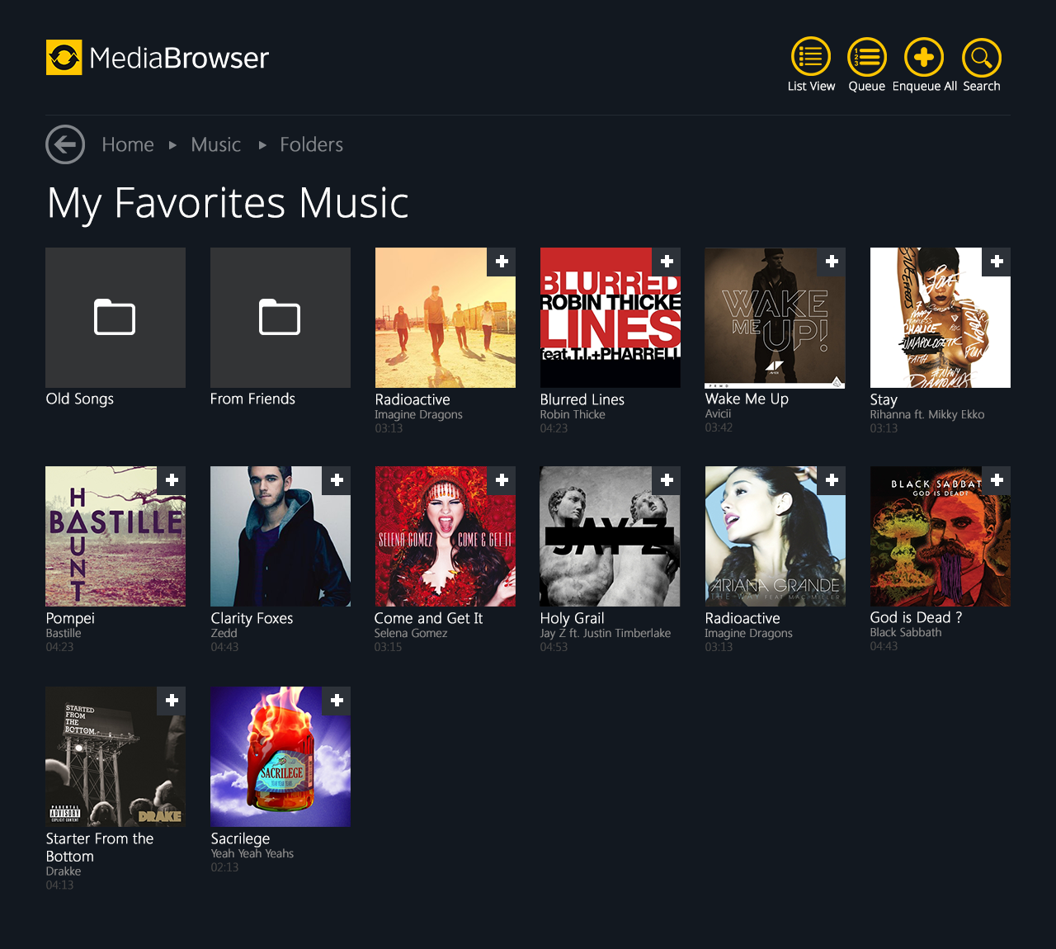Click artist name 'Yeah Yeah Yeahs'
Viewport: 1056px width, 949px height.
pyautogui.click(x=252, y=853)
